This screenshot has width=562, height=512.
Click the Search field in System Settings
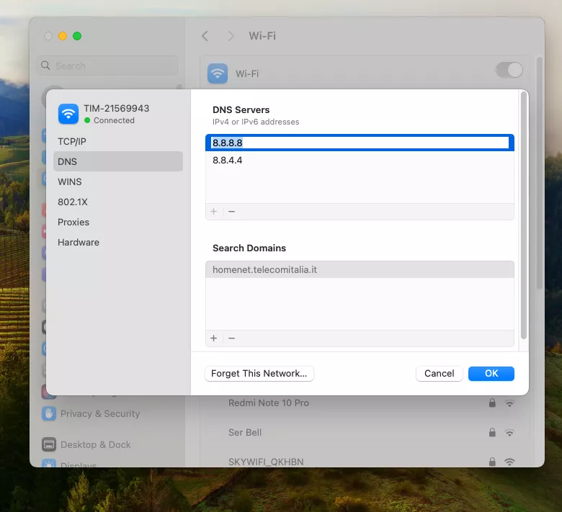pos(108,66)
